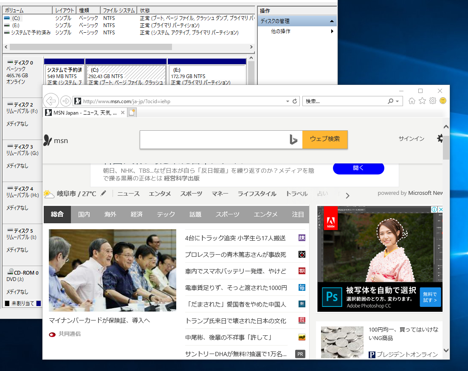The image size is (468, 371).
Task: Click the サインイン link
Action: [411, 138]
